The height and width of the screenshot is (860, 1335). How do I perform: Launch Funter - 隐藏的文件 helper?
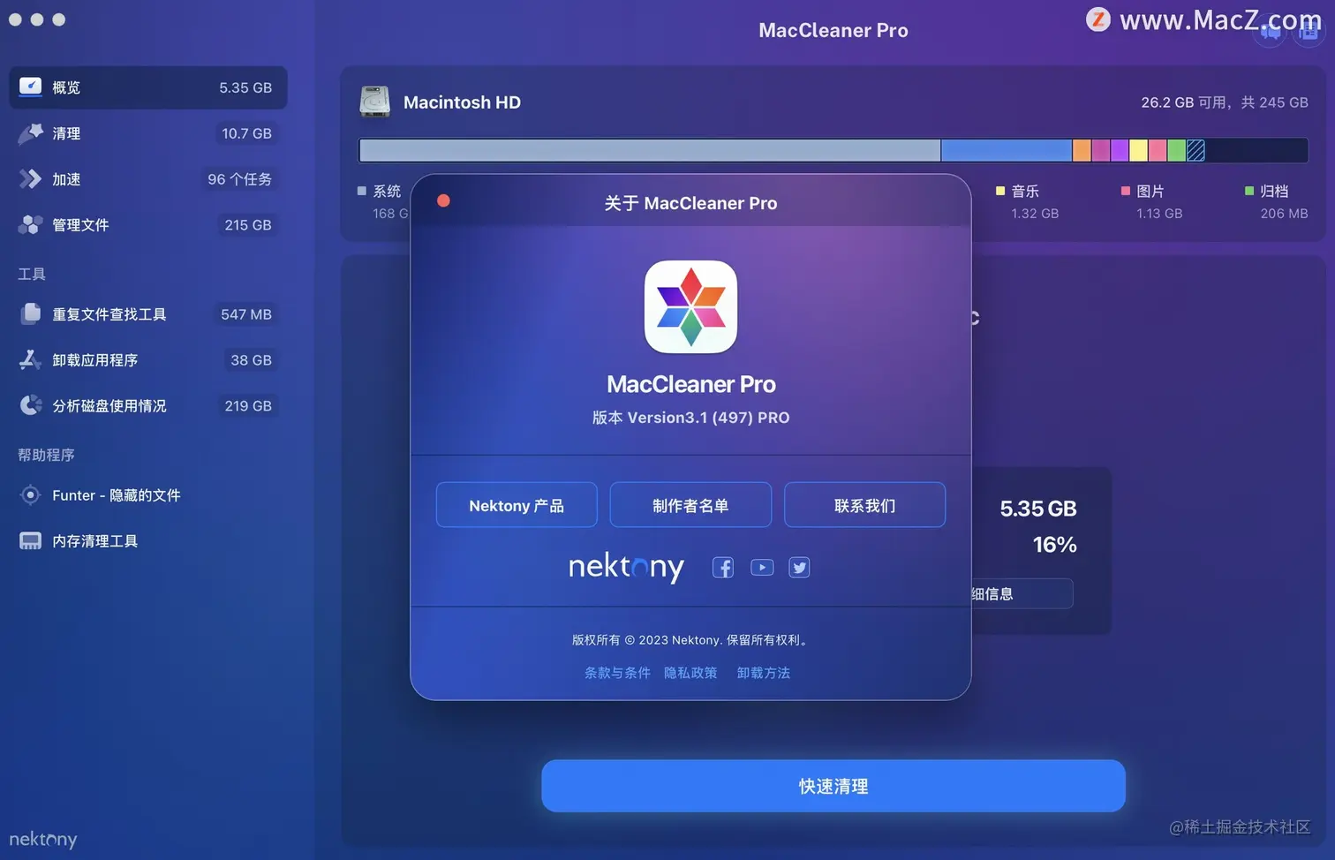click(148, 495)
